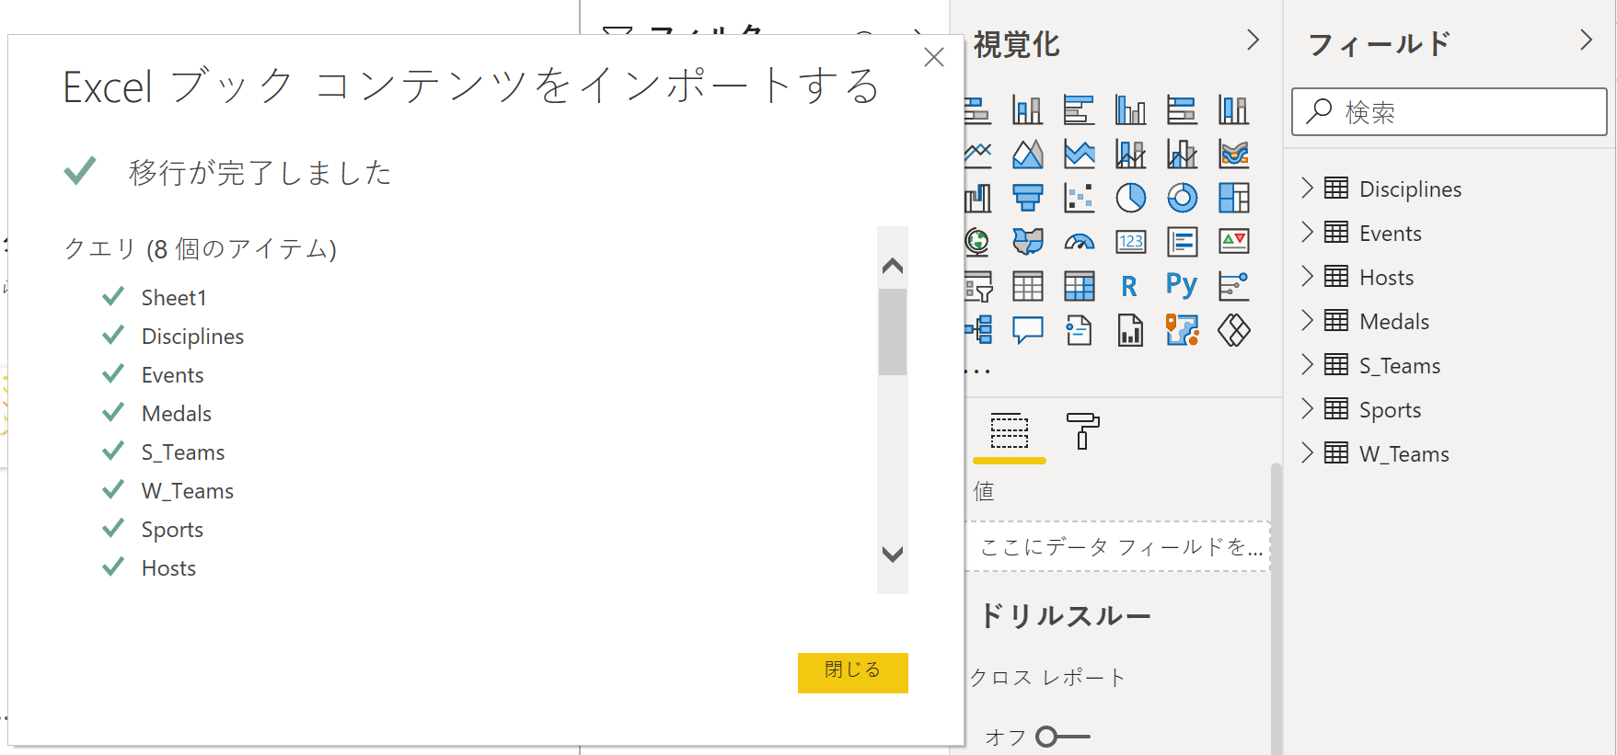This screenshot has height=755, width=1617.
Task: Click the Sheet1 query in the import list
Action: 174,298
